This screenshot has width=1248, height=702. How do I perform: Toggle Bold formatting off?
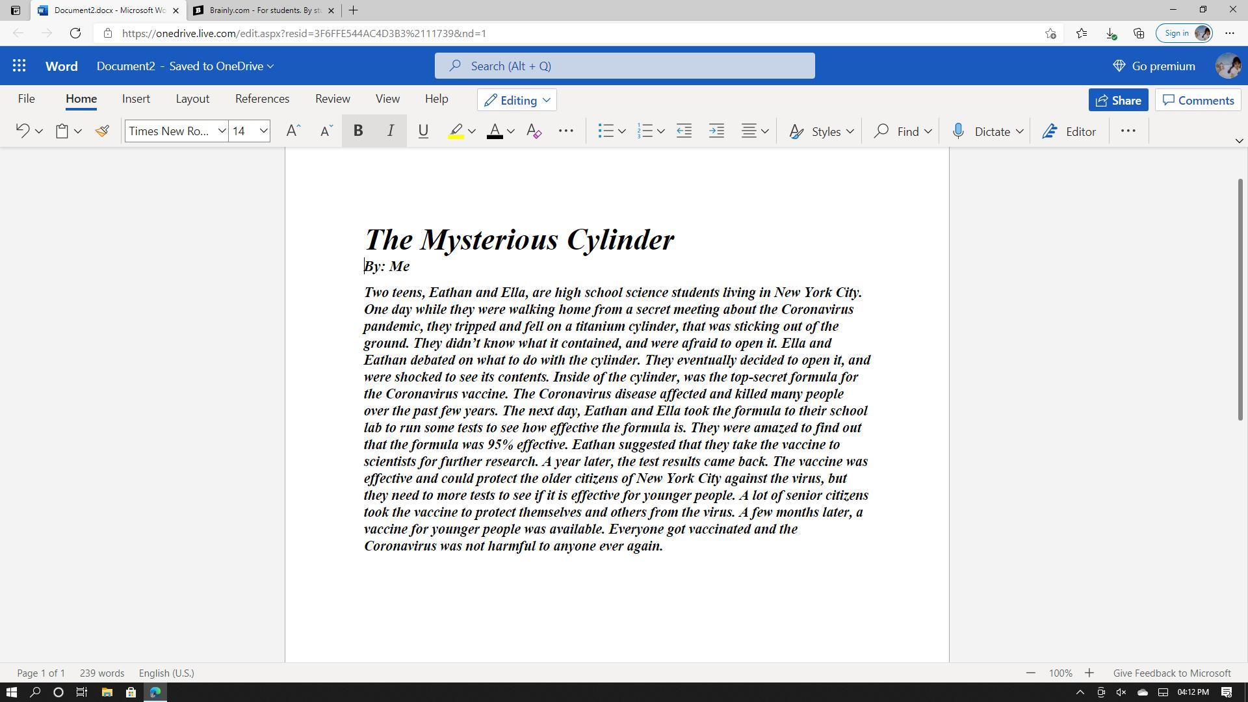tap(357, 131)
